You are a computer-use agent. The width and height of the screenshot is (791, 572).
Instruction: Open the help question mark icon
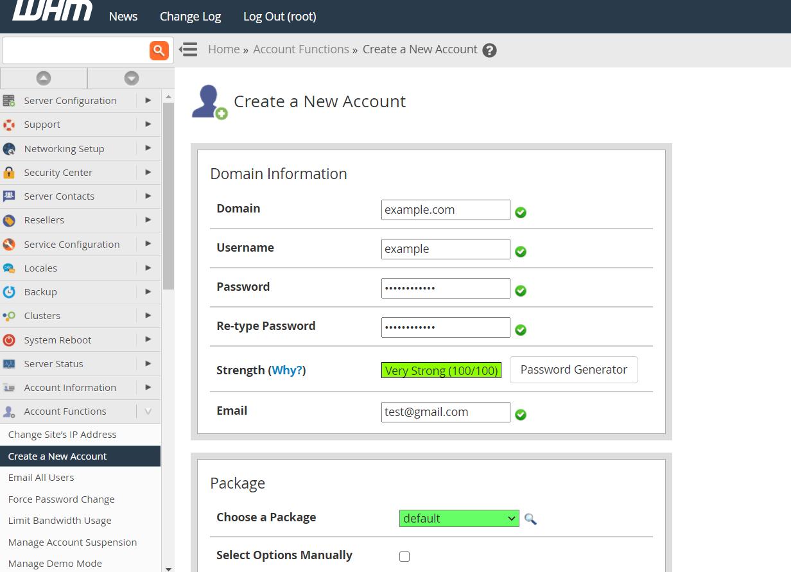pos(489,49)
